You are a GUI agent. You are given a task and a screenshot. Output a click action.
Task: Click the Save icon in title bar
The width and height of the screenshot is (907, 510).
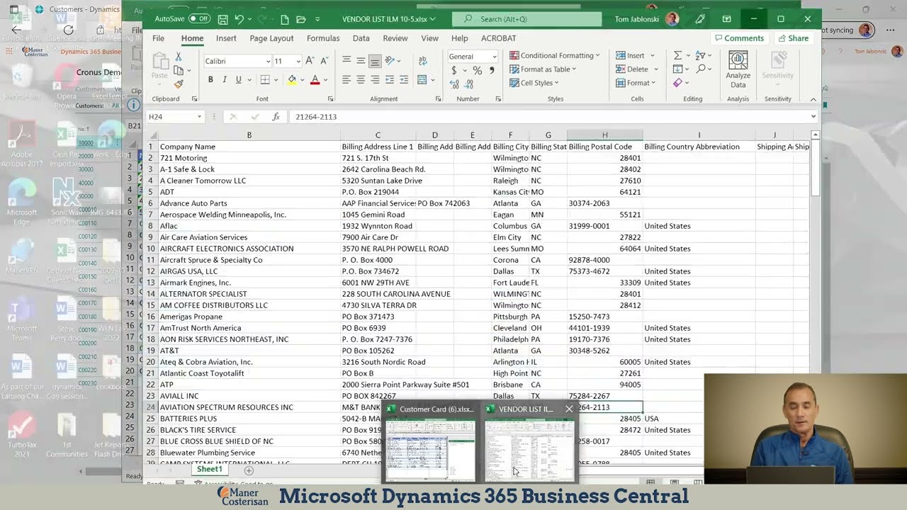pos(222,19)
